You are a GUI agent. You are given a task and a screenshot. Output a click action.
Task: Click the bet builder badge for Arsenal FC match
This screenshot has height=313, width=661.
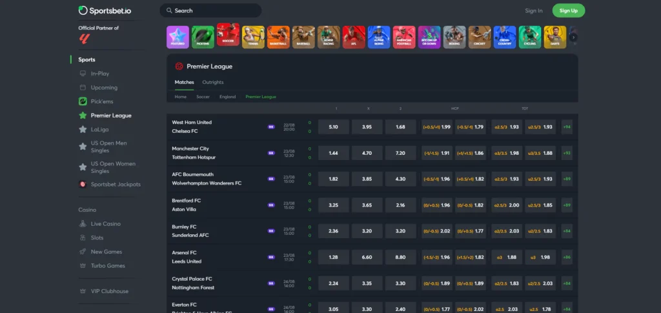coord(271,257)
